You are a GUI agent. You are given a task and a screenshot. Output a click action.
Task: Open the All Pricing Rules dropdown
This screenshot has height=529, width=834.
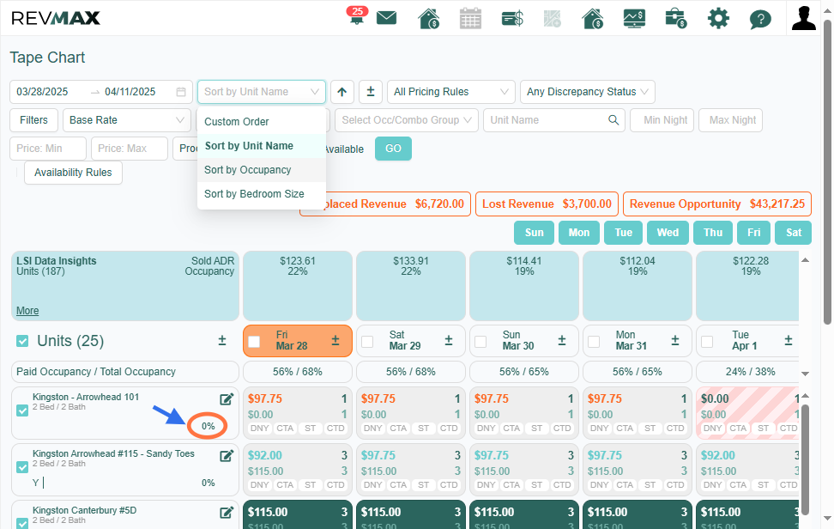[x=451, y=92]
